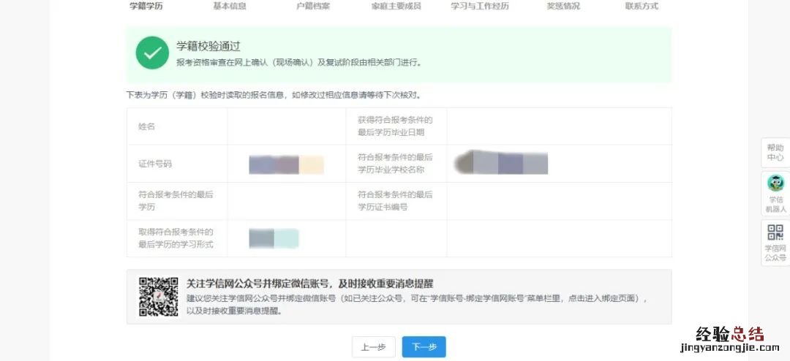Go to the 家庭主要成员 tab

396,7
